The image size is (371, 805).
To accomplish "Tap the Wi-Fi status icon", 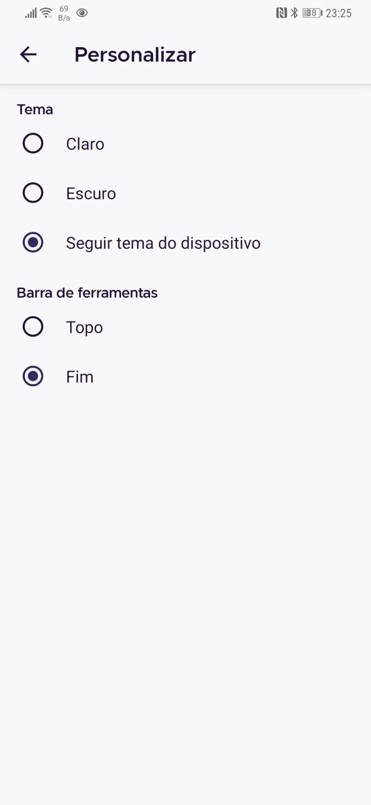I will [46, 13].
